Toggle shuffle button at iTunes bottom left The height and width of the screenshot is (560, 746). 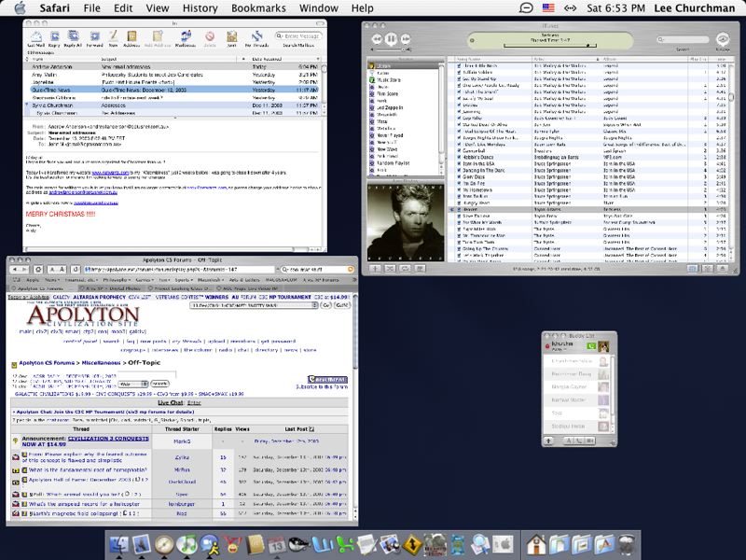pyautogui.click(x=388, y=269)
